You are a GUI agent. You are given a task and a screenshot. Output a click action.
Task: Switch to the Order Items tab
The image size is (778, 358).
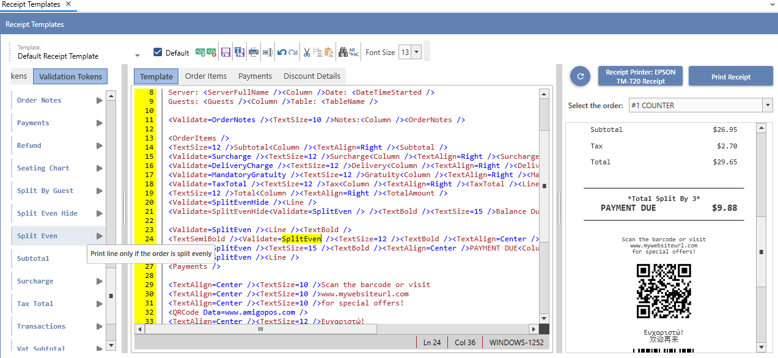[x=206, y=76]
